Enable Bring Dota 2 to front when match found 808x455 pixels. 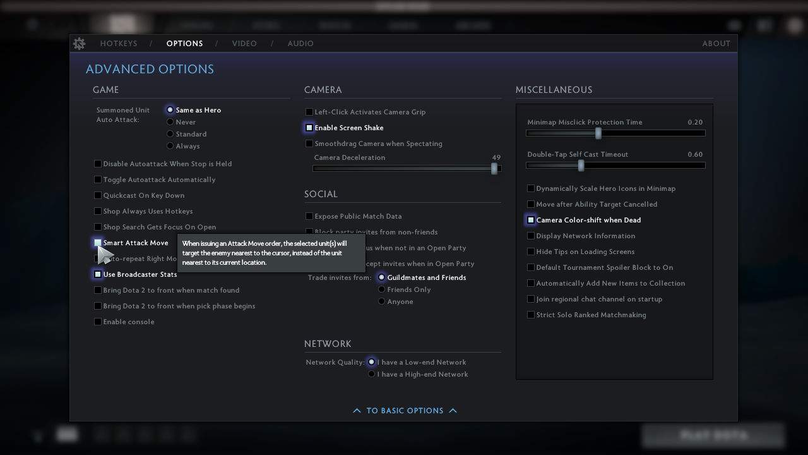98,290
